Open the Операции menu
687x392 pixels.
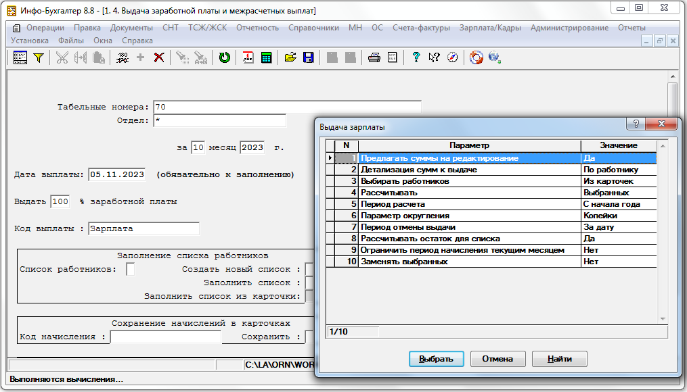[x=45, y=28]
